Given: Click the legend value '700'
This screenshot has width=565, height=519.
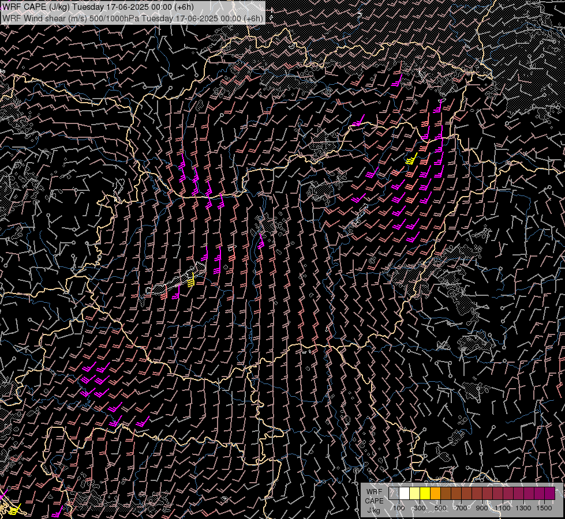Looking at the screenshot, I should pyautogui.click(x=461, y=508).
